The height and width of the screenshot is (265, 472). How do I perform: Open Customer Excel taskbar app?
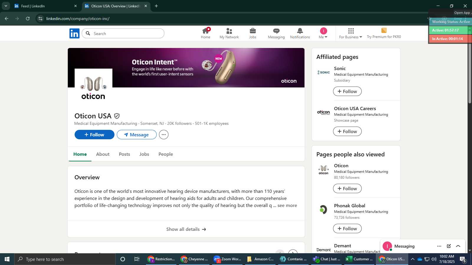pyautogui.click(x=359, y=259)
